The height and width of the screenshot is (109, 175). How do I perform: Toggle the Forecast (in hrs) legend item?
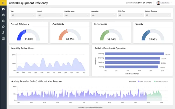point(145,81)
